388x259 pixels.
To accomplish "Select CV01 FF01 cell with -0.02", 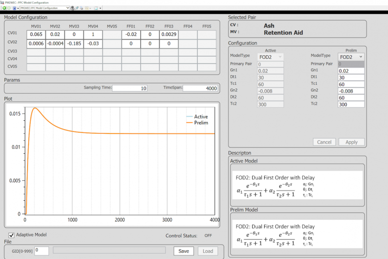I will click(131, 34).
